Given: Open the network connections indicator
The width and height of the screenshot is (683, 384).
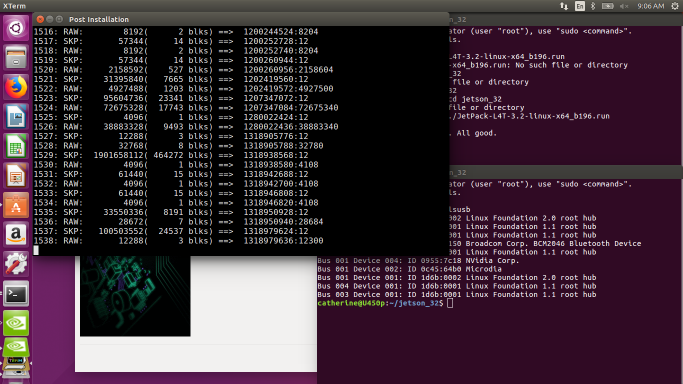Looking at the screenshot, I should pyautogui.click(x=564, y=6).
